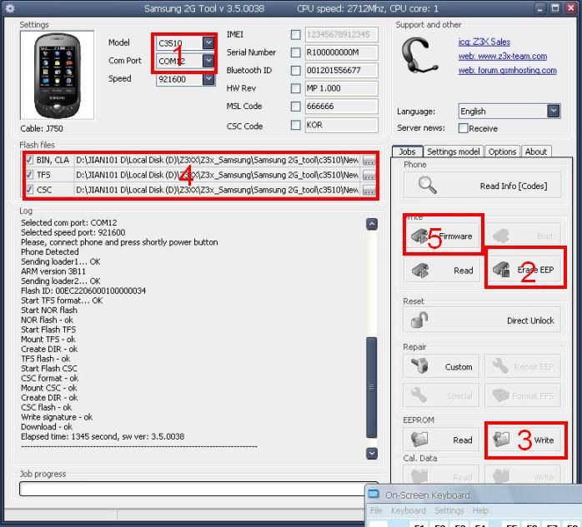Image resolution: width=582 pixels, height=527 pixels.
Task: Click the disabled Special repair button
Action: click(x=441, y=395)
